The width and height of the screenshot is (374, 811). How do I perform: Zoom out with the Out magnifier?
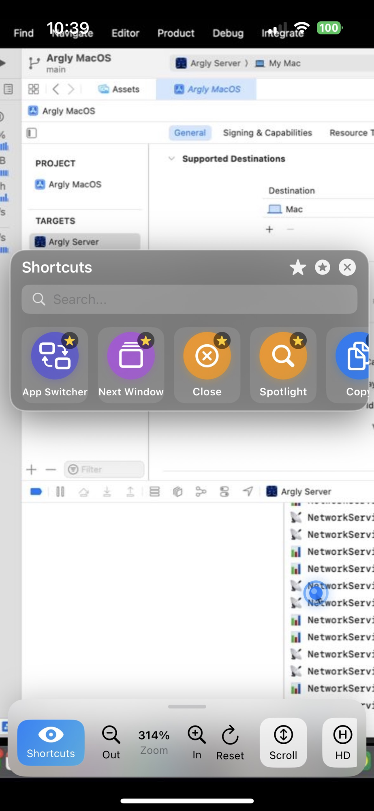[x=111, y=742]
